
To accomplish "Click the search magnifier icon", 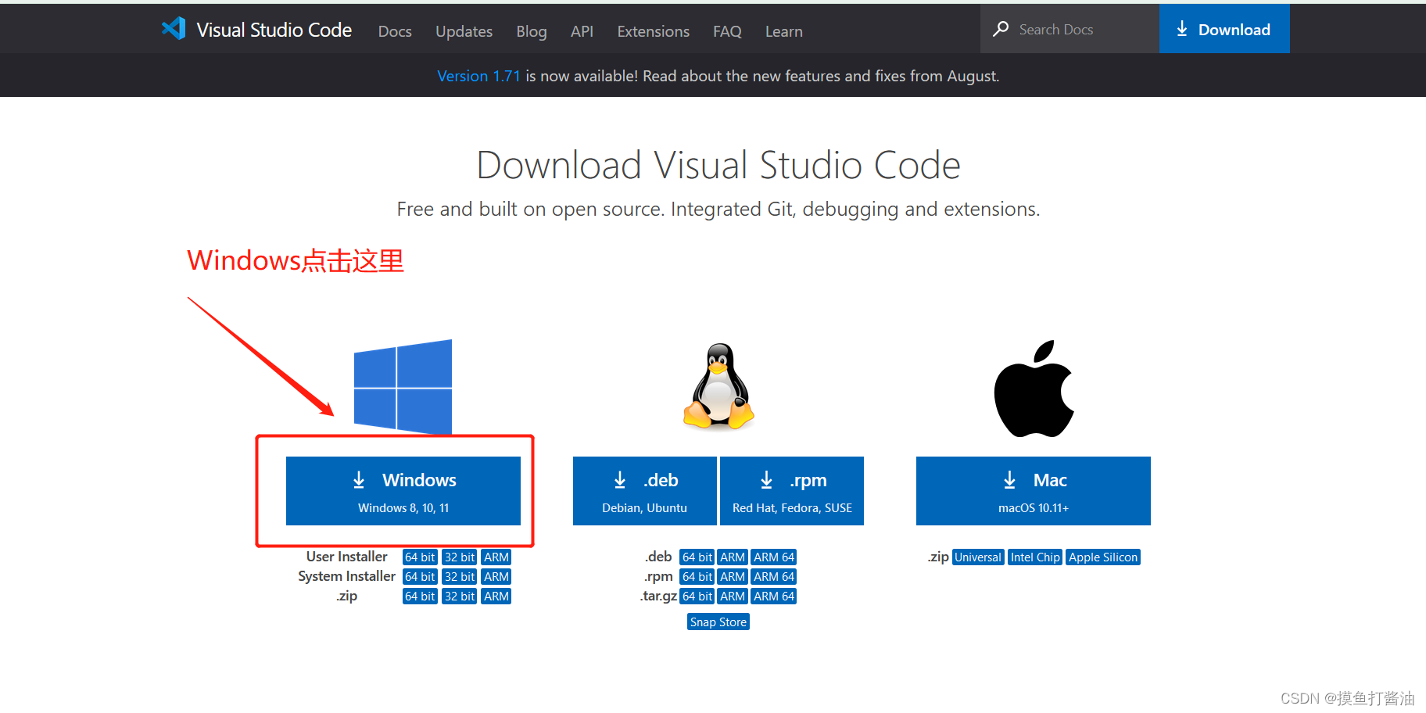I will pyautogui.click(x=1001, y=29).
